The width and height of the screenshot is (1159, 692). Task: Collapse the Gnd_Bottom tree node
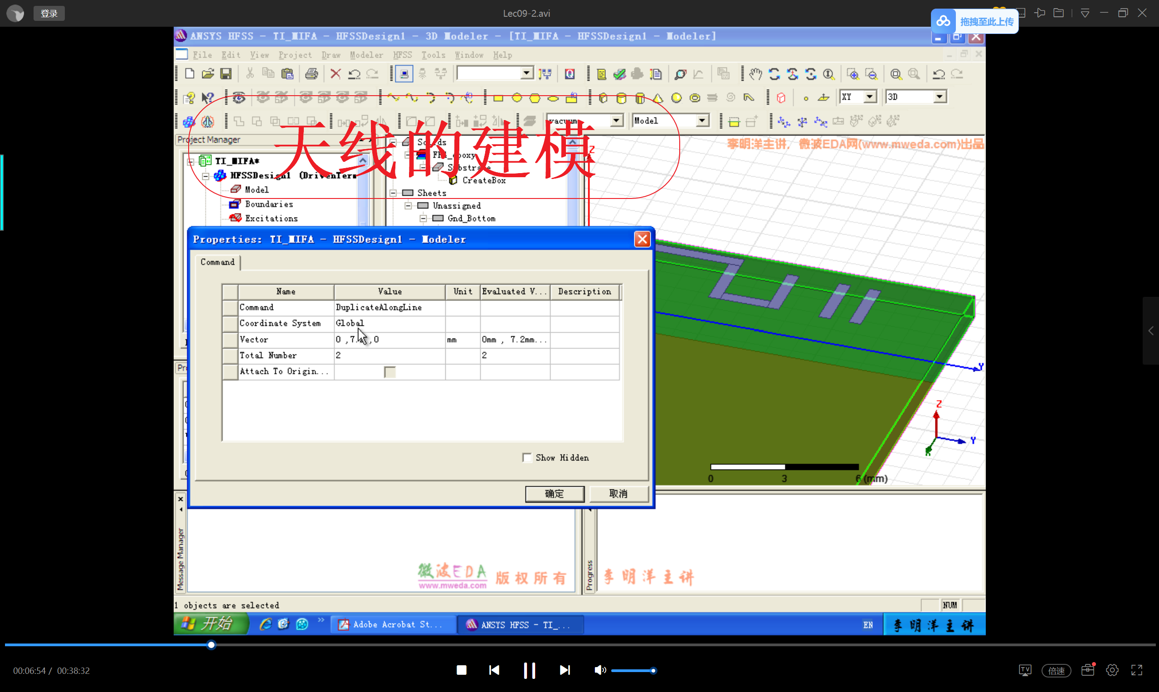(x=423, y=218)
